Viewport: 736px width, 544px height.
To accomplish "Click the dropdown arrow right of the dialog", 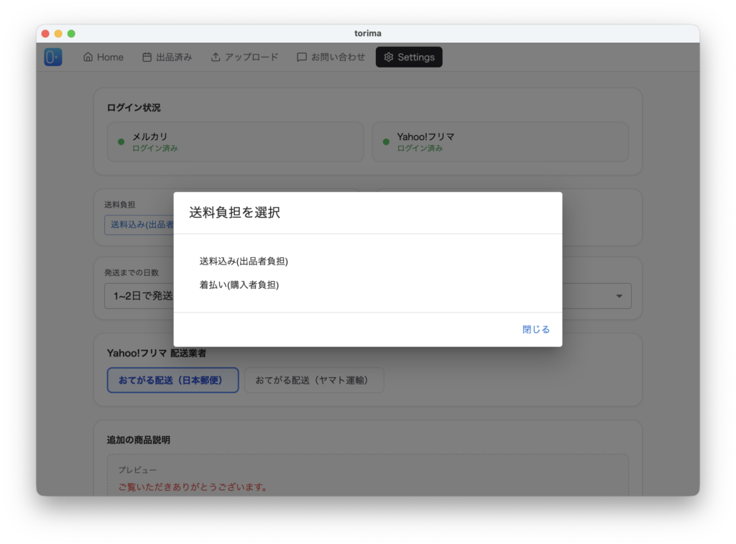I will [619, 296].
